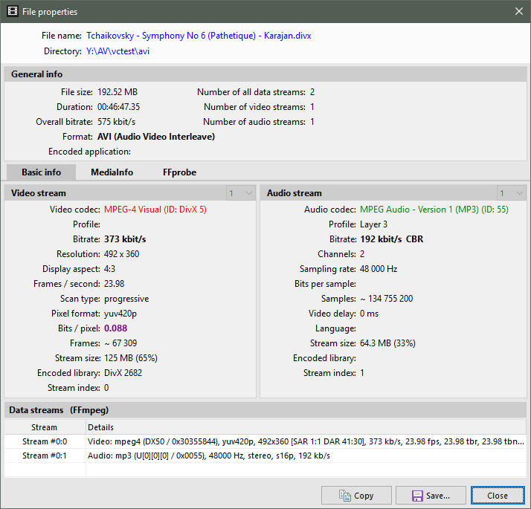Click the scan type value progressive
Image resolution: width=531 pixels, height=509 pixels.
pyautogui.click(x=126, y=299)
